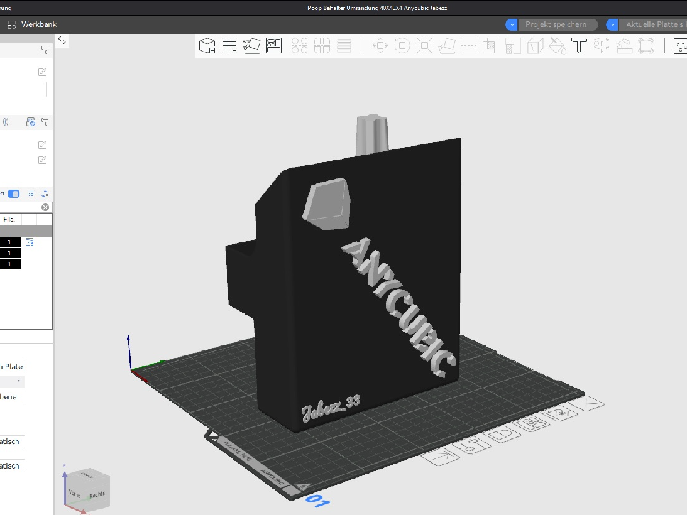Click the Split to objects icon
Viewport: 687px width, 515px height.
point(300,46)
